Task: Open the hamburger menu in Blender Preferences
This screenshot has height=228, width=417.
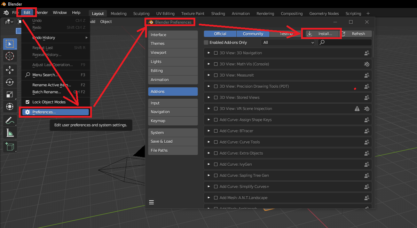Action: coord(151,203)
